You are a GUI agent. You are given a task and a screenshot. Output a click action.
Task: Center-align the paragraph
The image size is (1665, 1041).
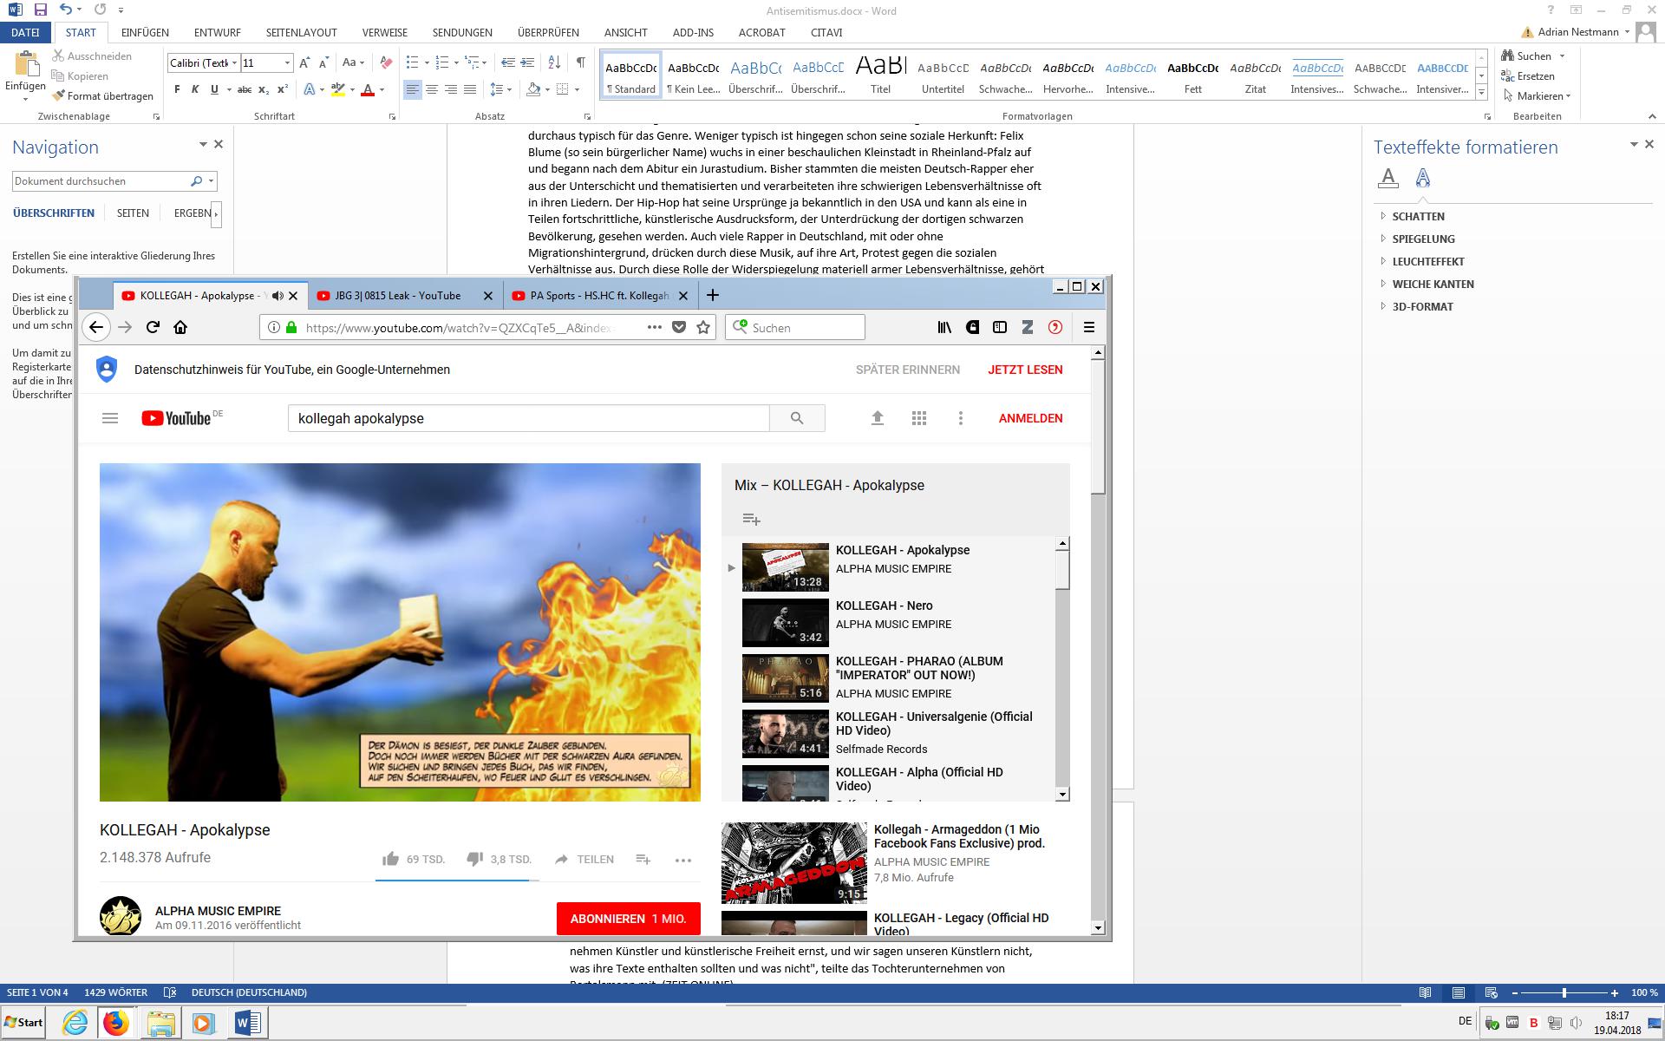(x=432, y=89)
